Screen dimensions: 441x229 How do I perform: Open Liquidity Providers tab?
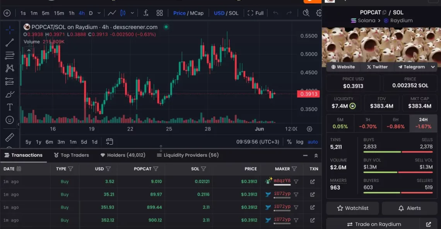point(188,155)
